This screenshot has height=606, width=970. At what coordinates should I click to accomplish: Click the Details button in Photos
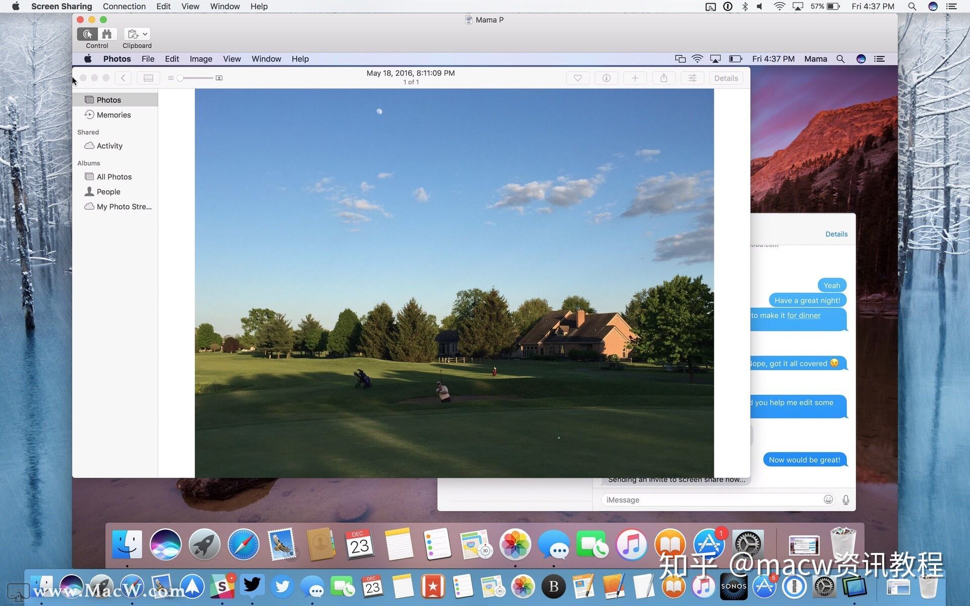[x=725, y=77]
